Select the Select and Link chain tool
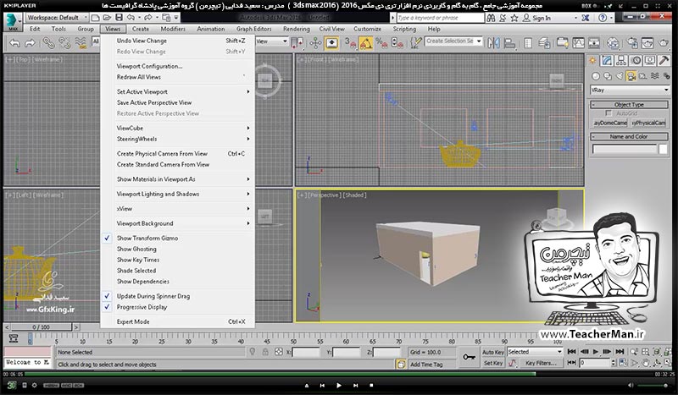Screen dimensions: 678x395 47,43
